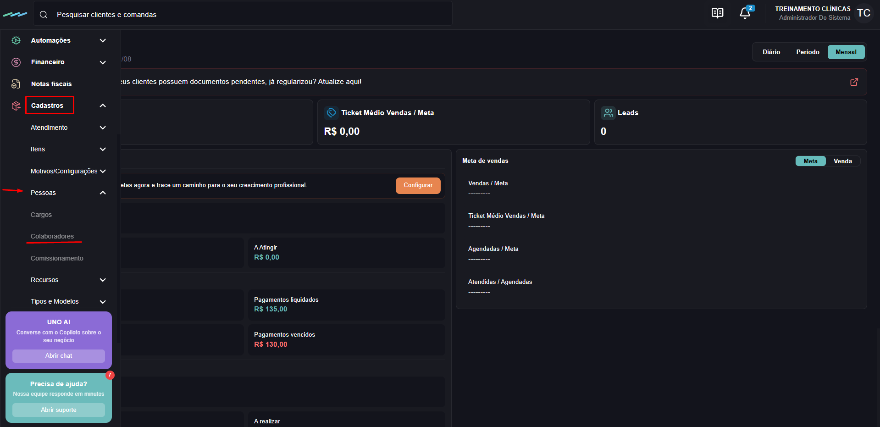The image size is (880, 427).
Task: Open the Colaboradores page
Action: coord(52,236)
